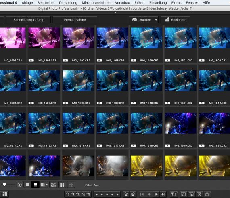
Task: Click the RAW badge of IMG_1516.CR2
Action: pyautogui.click(x=65, y=146)
